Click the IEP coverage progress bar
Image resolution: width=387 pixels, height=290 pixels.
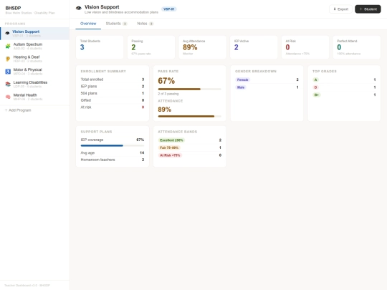click(113, 146)
